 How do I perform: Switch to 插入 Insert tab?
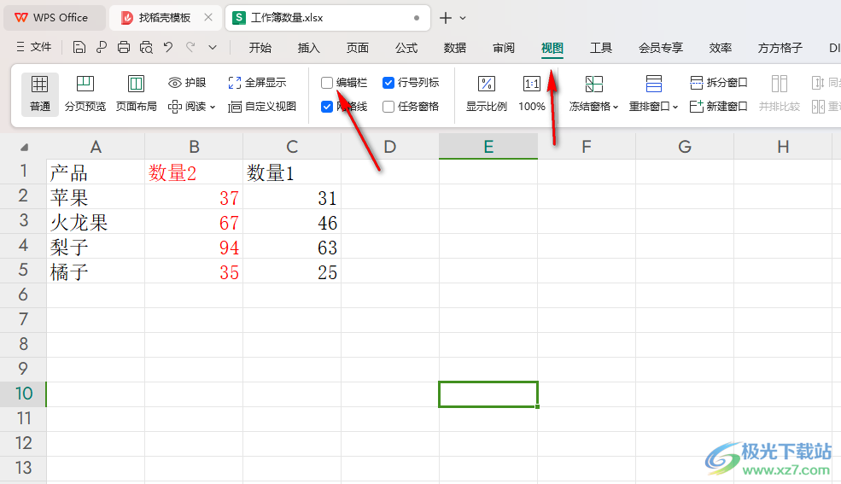(x=308, y=48)
